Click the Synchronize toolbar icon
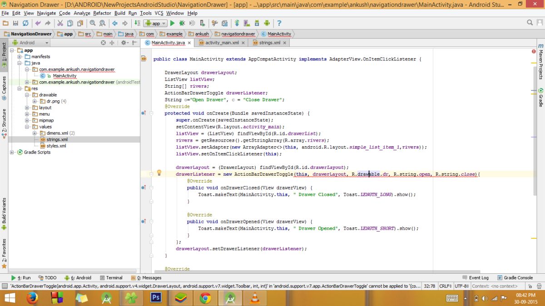Screen dimensions: 545x306 pyautogui.click(x=25, y=23)
